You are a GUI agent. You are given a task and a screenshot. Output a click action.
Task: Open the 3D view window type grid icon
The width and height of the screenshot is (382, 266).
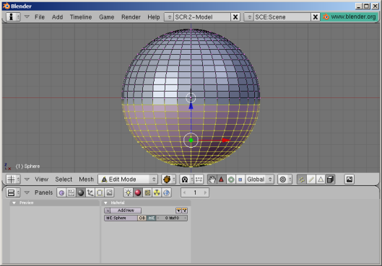pos(13,179)
